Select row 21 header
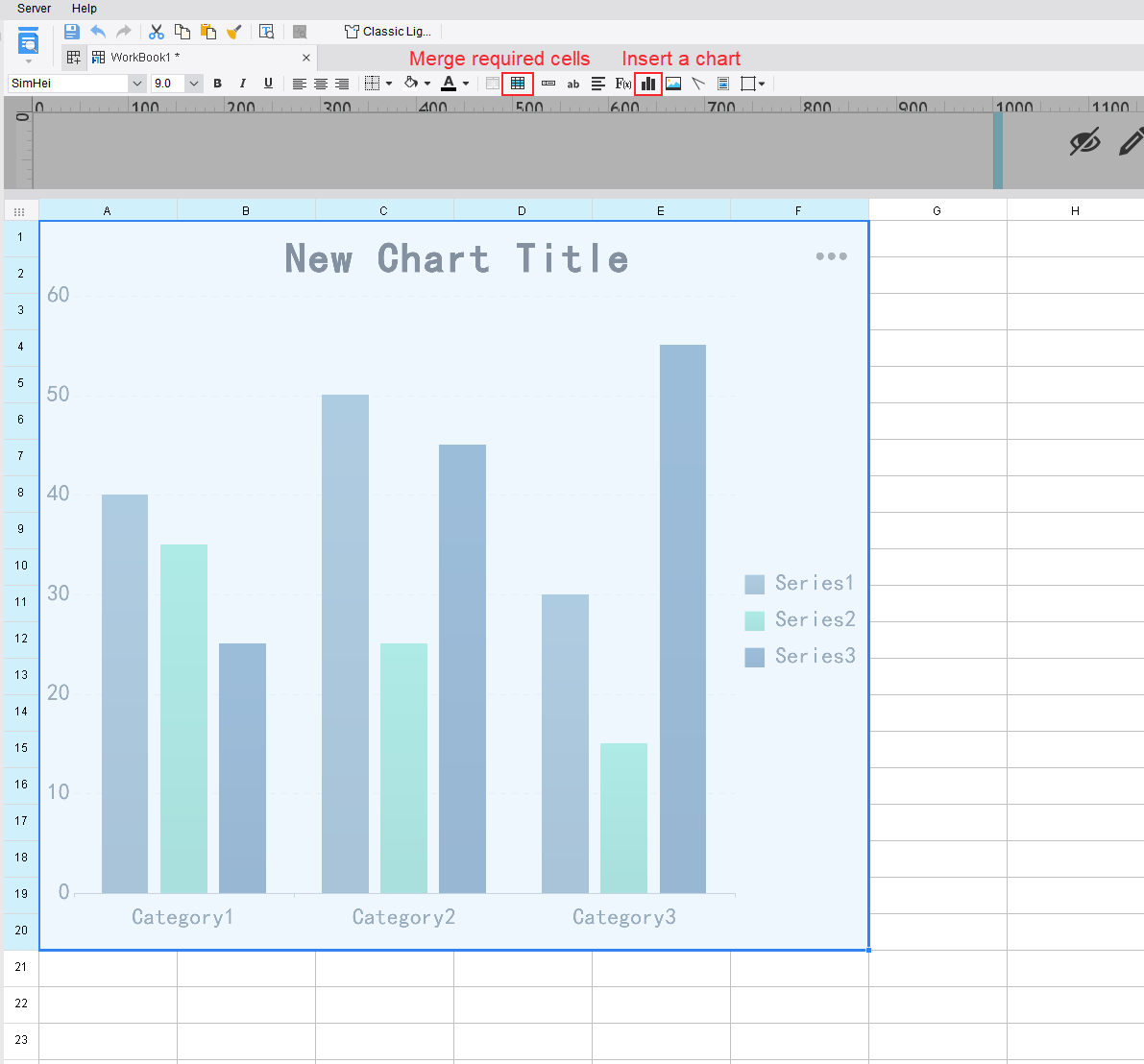Viewport: 1144px width, 1064px height. [20, 967]
